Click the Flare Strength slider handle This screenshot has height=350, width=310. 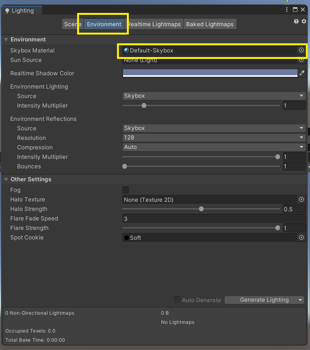point(278,228)
